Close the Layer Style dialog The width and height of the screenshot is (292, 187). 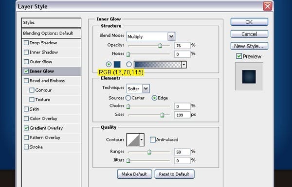pos(268,6)
